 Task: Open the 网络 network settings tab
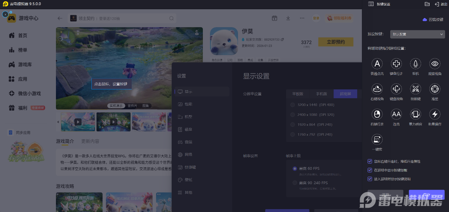coord(202,154)
